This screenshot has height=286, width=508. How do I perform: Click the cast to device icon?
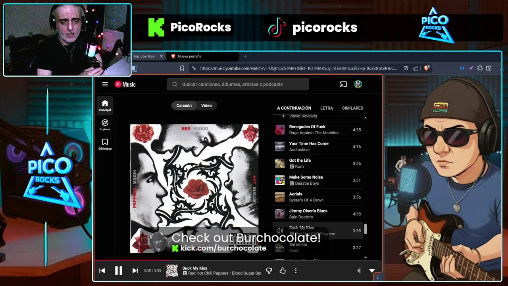click(x=343, y=84)
